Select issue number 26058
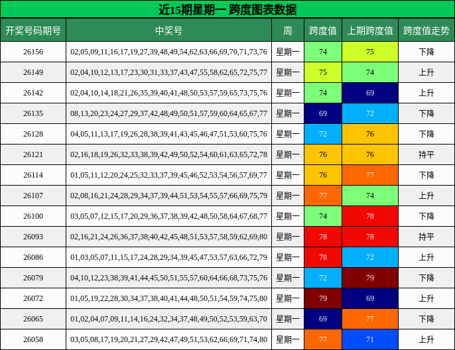 click(x=33, y=340)
